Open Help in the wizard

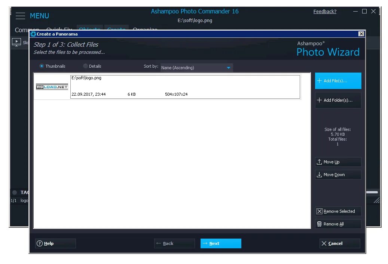55,243
